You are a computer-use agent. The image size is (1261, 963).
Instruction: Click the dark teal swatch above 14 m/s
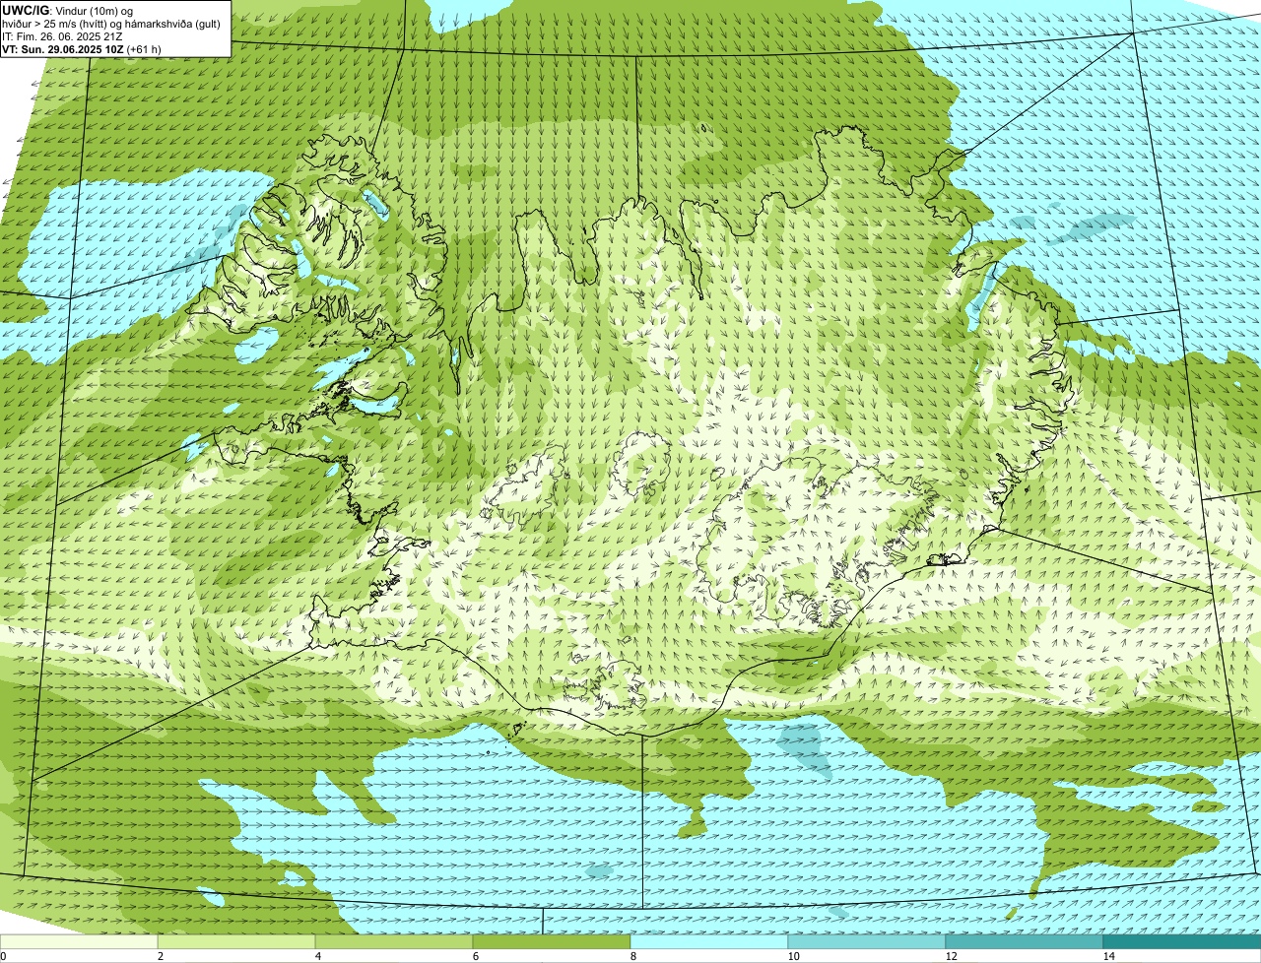[1182, 941]
